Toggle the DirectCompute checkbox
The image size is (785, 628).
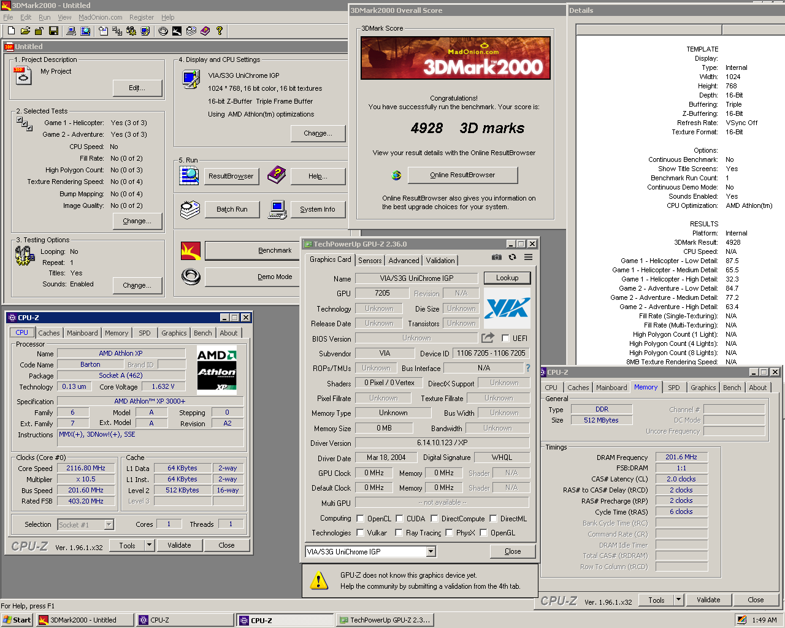434,518
